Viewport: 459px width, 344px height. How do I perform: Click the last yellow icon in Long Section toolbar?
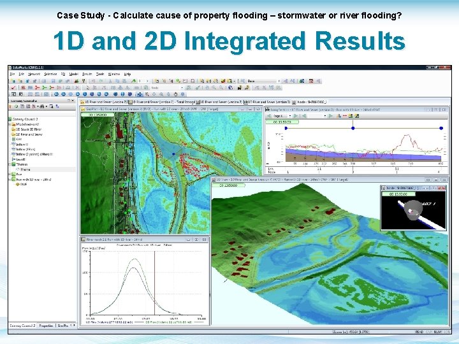(357, 116)
